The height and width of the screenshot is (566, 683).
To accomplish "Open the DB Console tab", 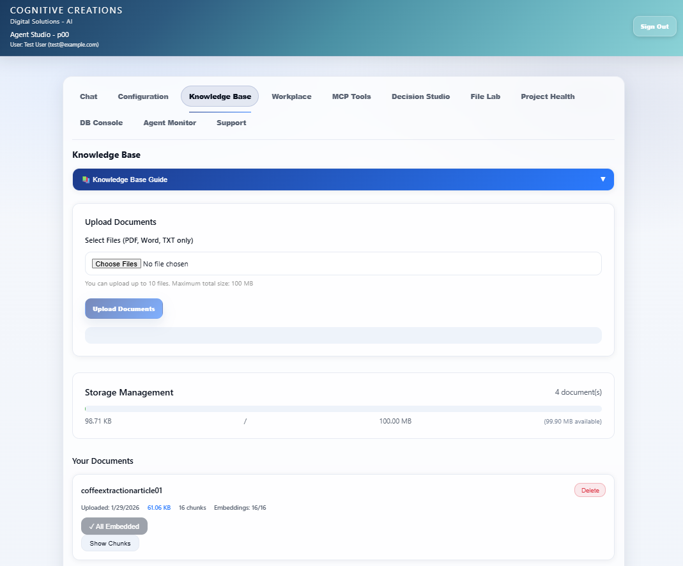I will click(x=101, y=123).
